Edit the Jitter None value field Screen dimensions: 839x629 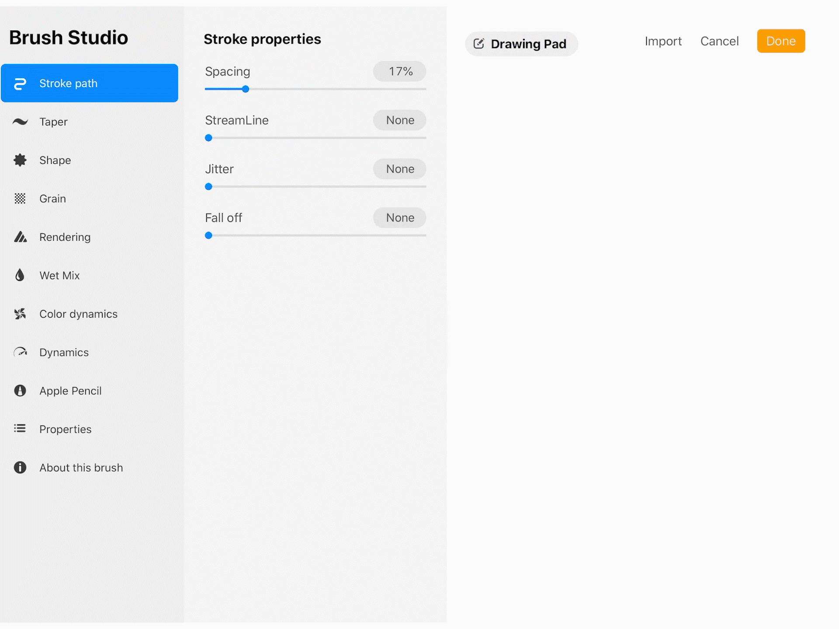coord(400,169)
